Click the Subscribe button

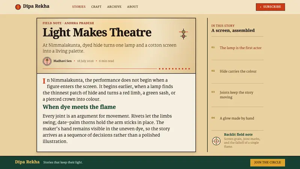[x=270, y=7]
